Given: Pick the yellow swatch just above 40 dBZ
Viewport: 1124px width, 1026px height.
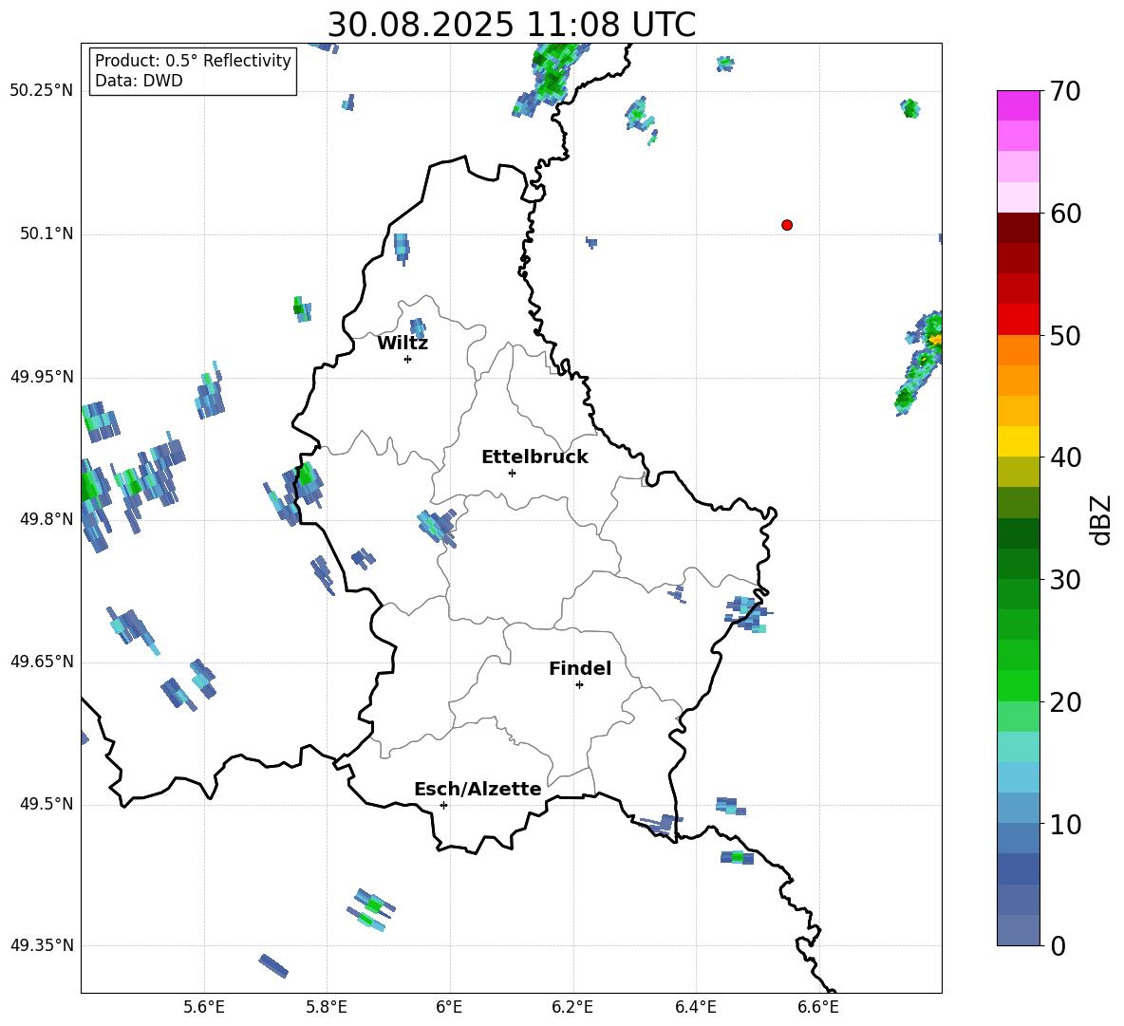Looking at the screenshot, I should coord(1019,441).
